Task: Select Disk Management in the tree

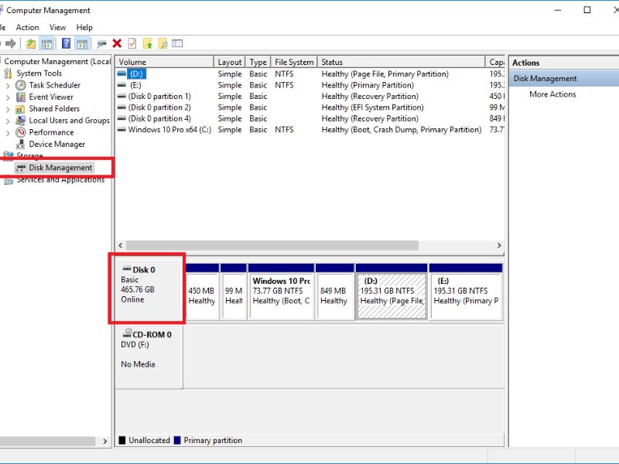Action: click(x=60, y=168)
